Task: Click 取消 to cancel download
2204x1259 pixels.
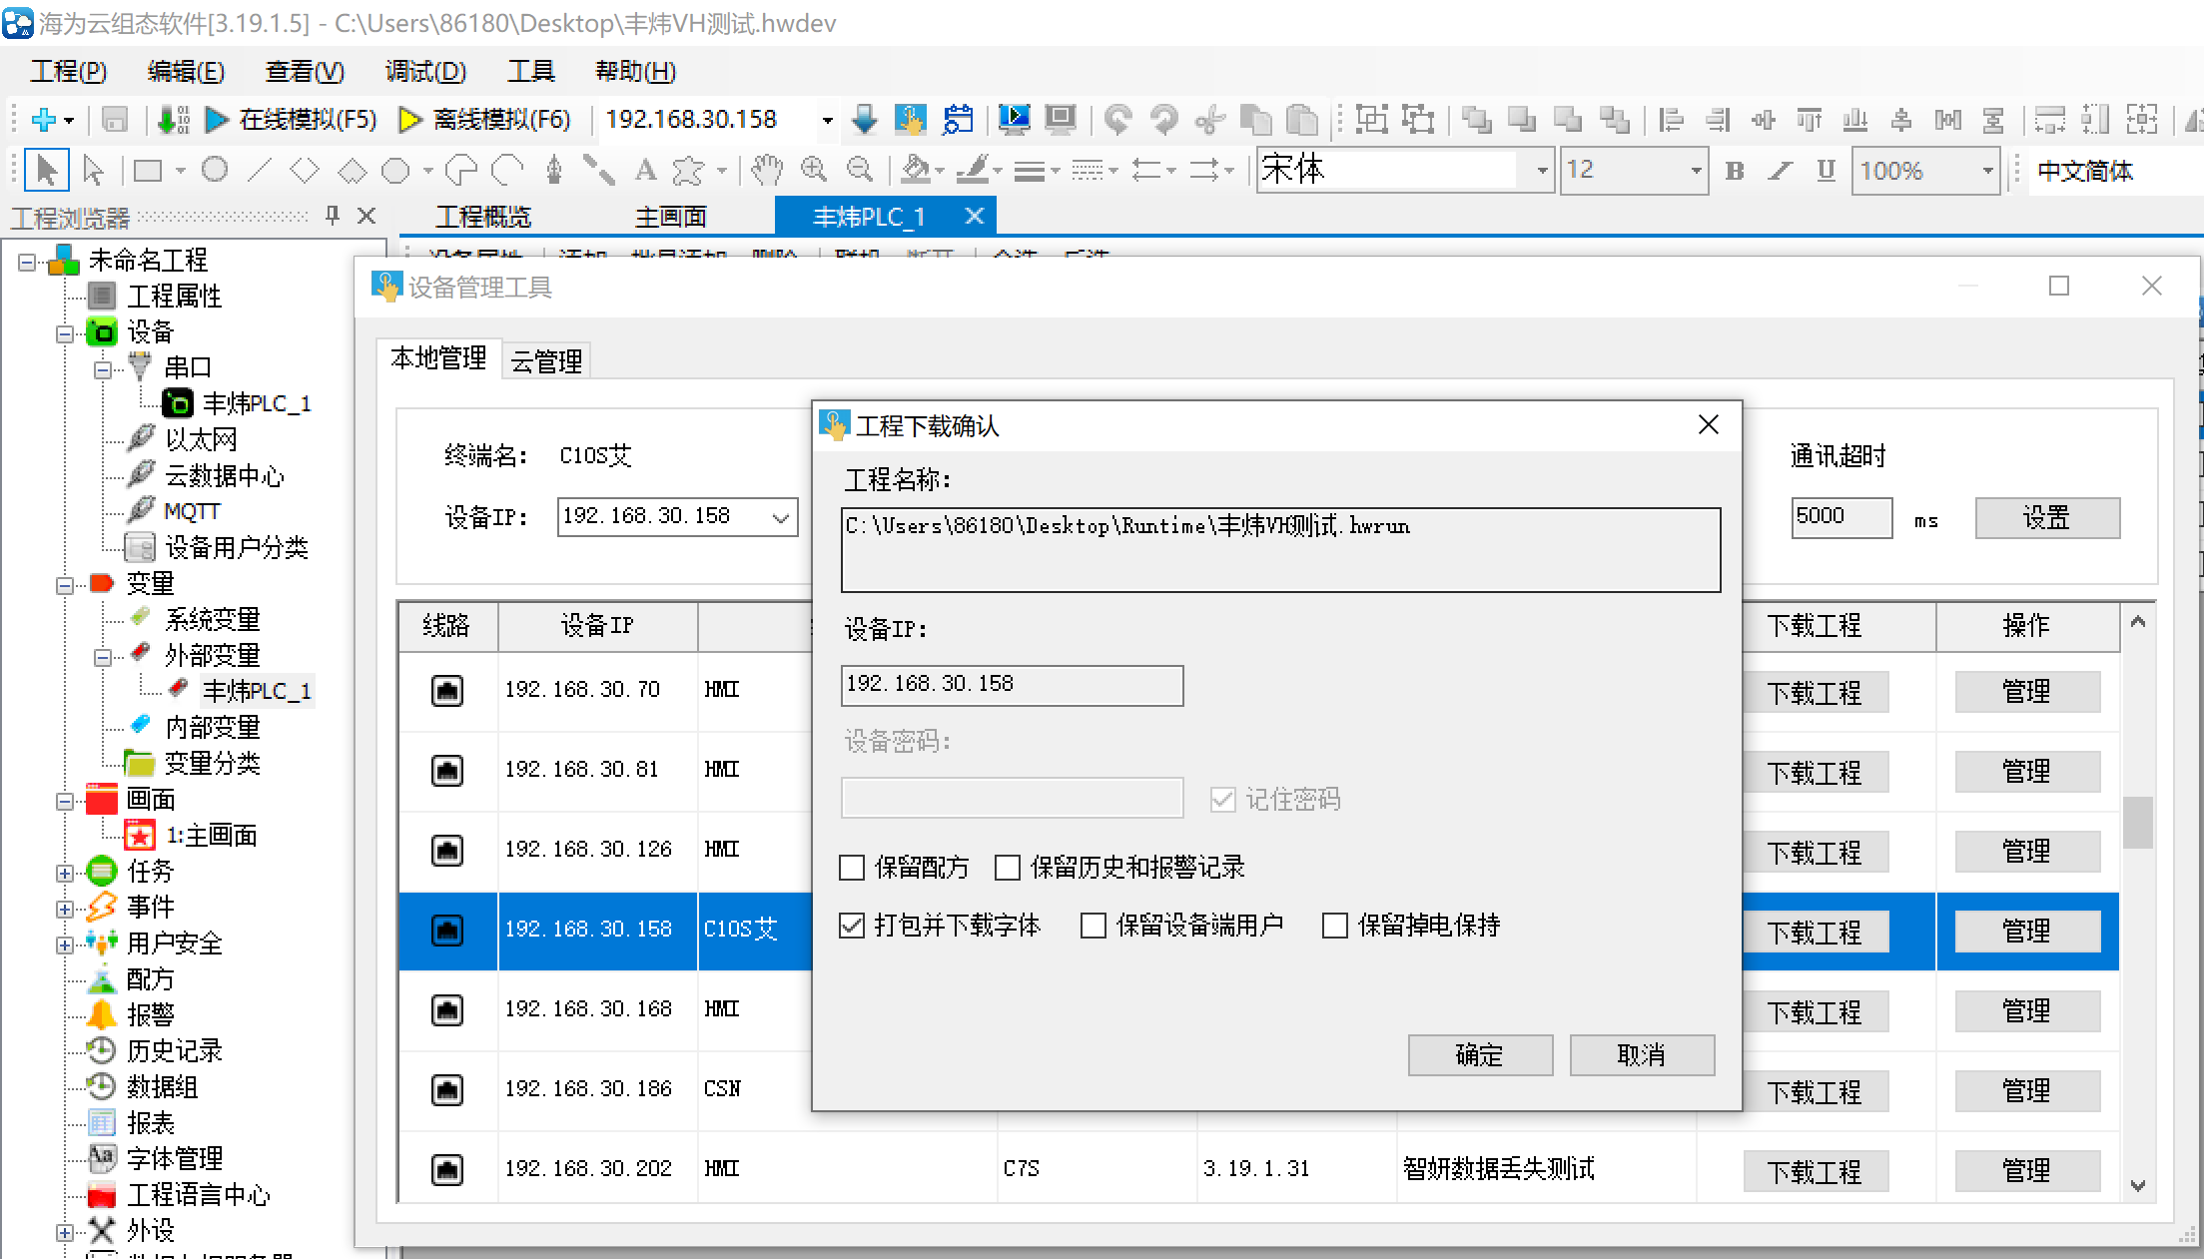Action: point(1642,1055)
